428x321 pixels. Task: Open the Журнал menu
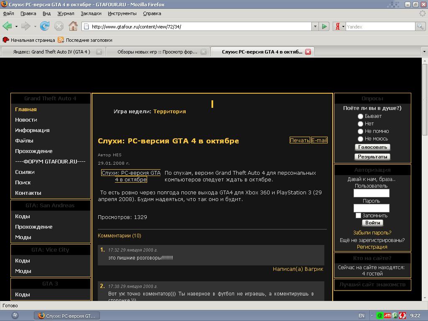coord(66,13)
